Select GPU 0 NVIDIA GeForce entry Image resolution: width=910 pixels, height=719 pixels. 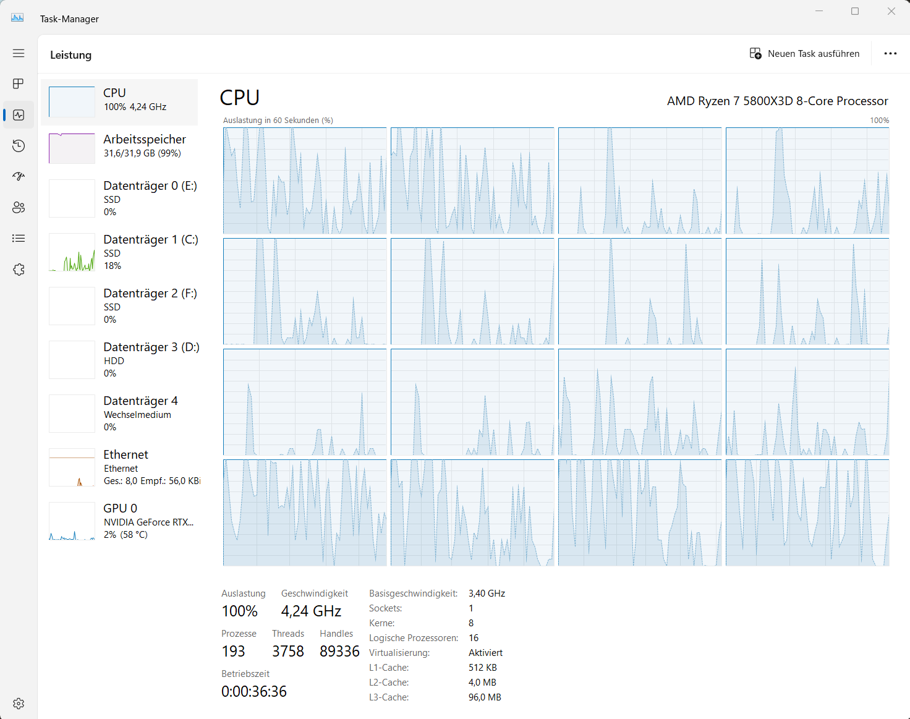point(119,521)
